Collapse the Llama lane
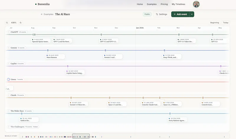This screenshot has width=236, height=139. (9, 79)
